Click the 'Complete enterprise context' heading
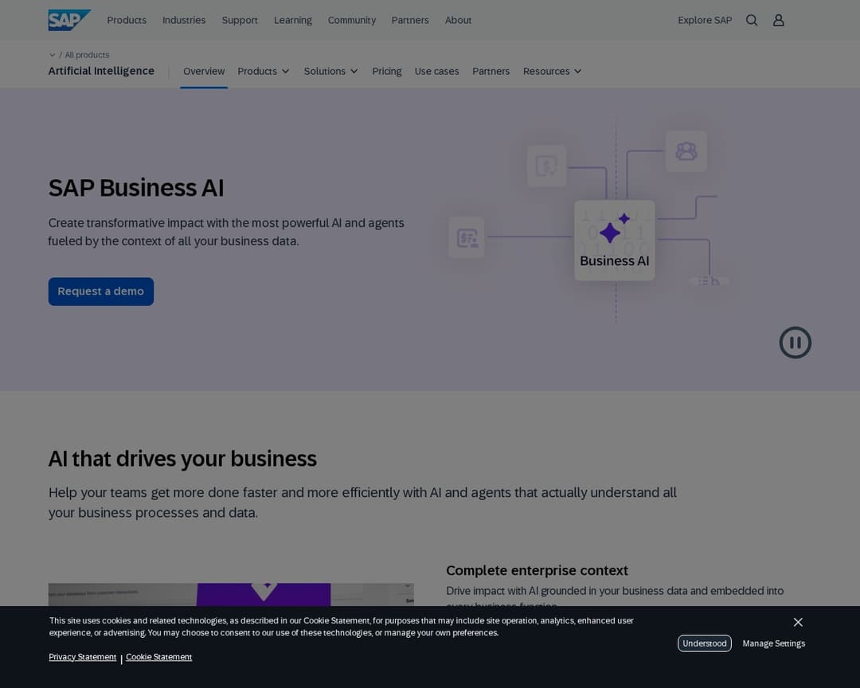 pyautogui.click(x=537, y=570)
